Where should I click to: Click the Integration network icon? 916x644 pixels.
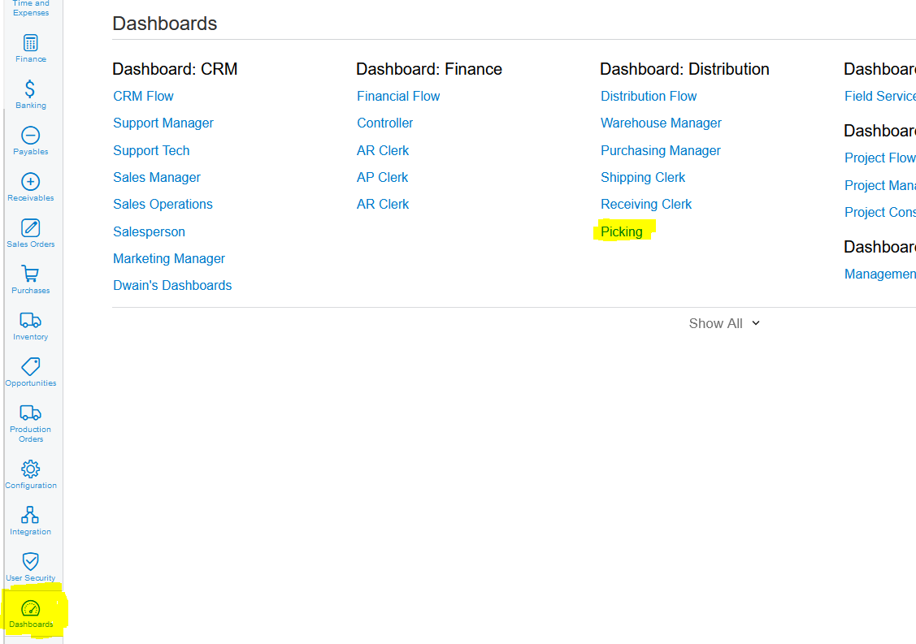31,516
